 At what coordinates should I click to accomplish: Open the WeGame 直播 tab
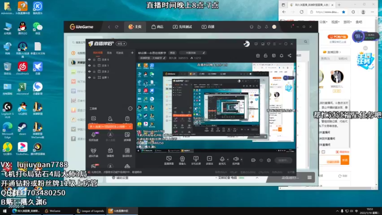[208, 27]
